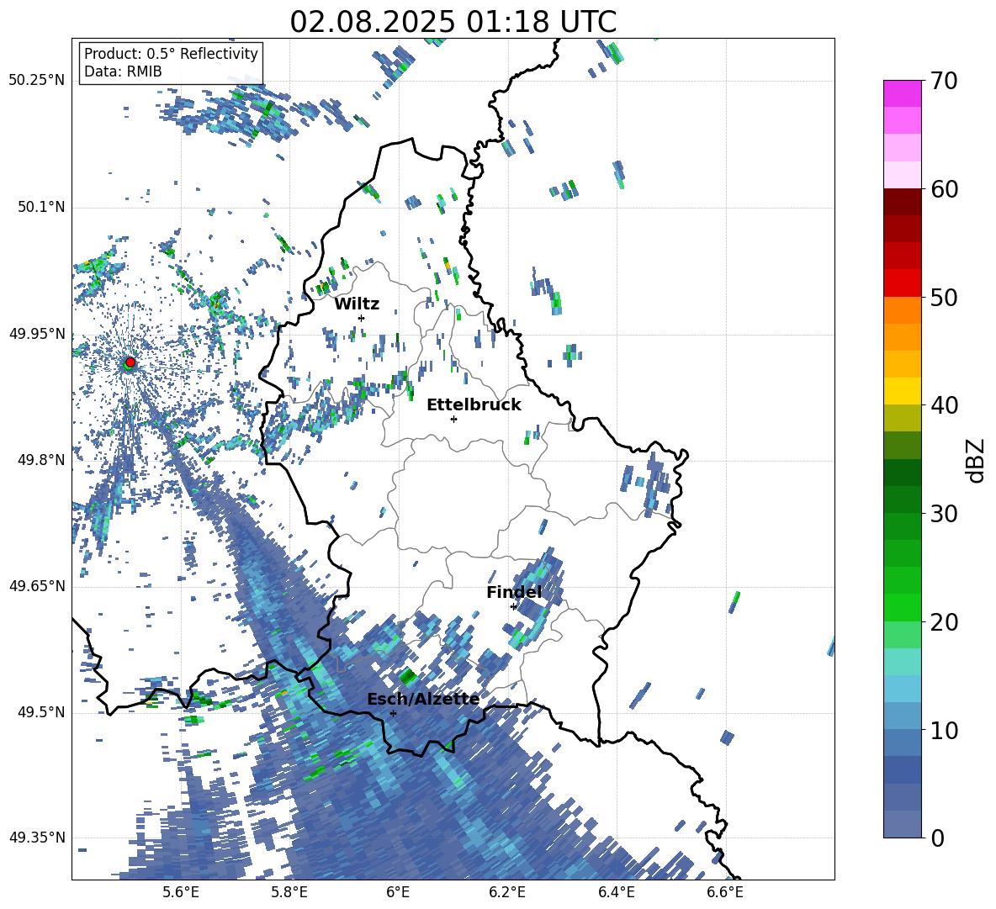Click the 5.6°E longitude tick label

click(181, 893)
